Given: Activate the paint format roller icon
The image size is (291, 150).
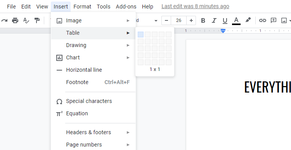Looking at the screenshot, I should pos(37,20).
